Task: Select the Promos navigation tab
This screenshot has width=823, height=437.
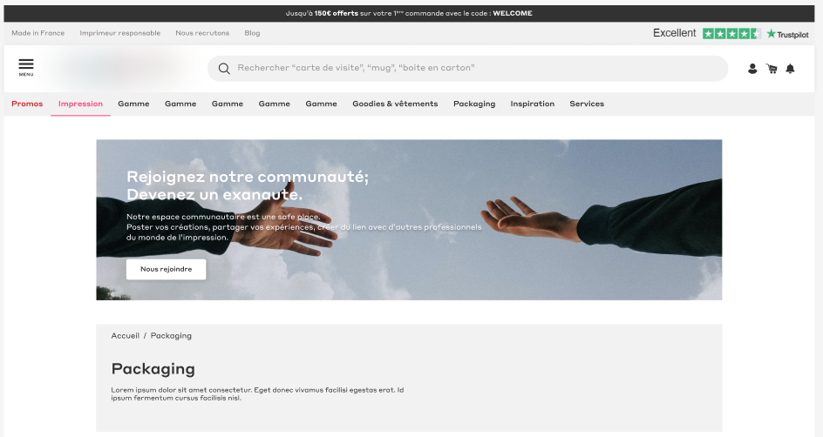Action: [x=27, y=104]
